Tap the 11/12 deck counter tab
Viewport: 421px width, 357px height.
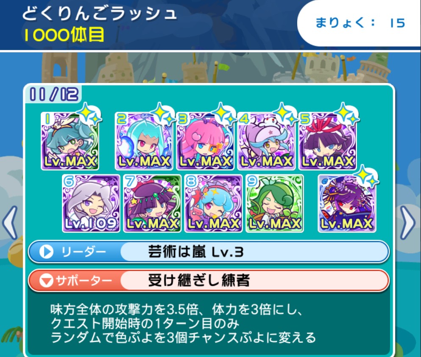point(53,94)
